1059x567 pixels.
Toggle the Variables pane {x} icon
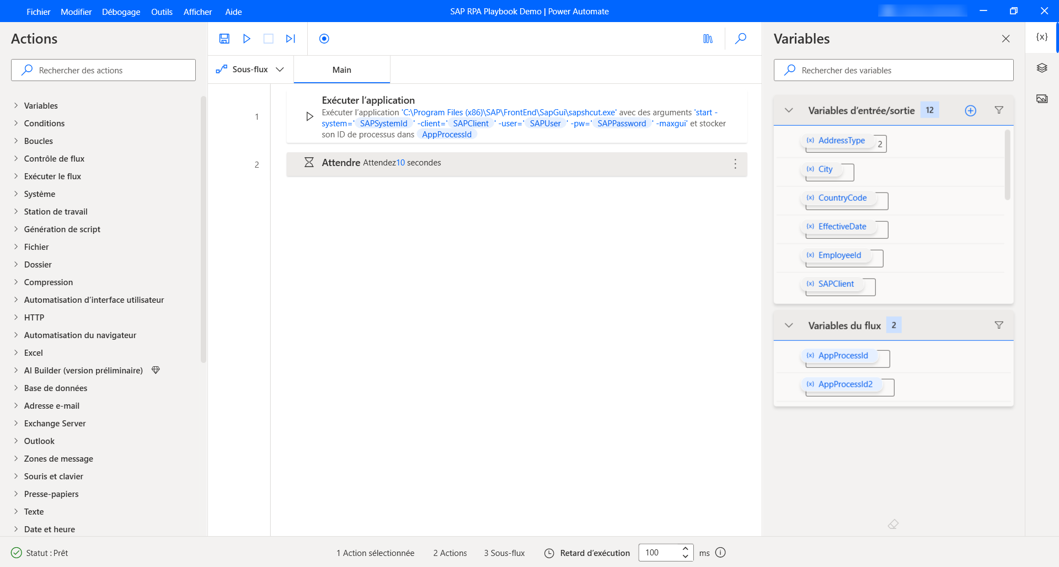[1042, 37]
